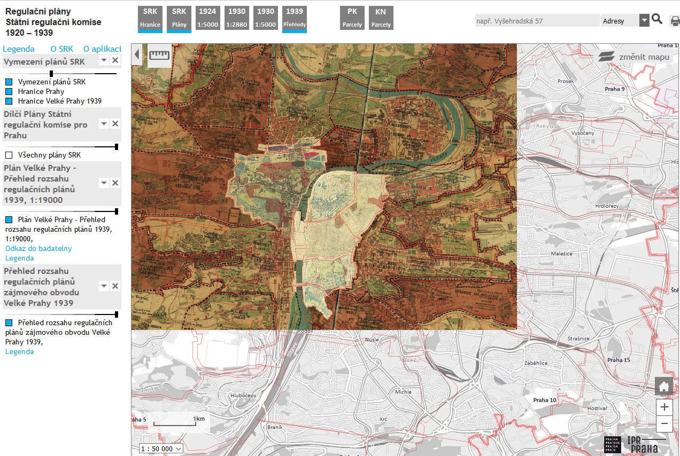
Task: Open the 1 : 50 000 scale dropdown
Action: 161,449
